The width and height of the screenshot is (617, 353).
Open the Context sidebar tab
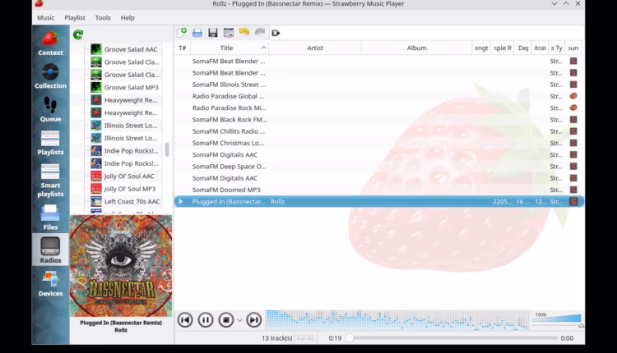(50, 44)
